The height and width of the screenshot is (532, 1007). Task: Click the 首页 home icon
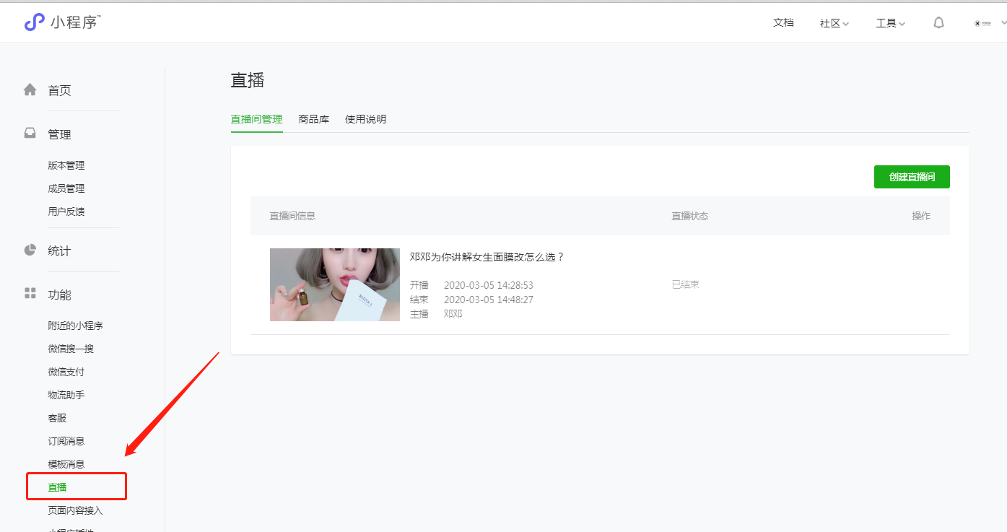[30, 90]
